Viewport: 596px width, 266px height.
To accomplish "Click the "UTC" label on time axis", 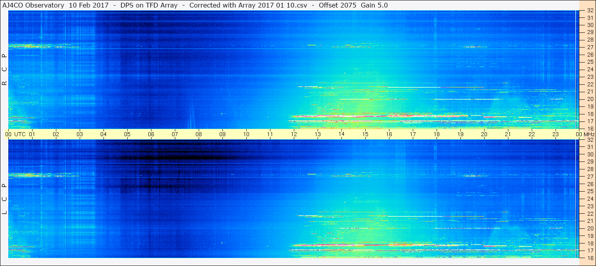I will tap(20, 134).
